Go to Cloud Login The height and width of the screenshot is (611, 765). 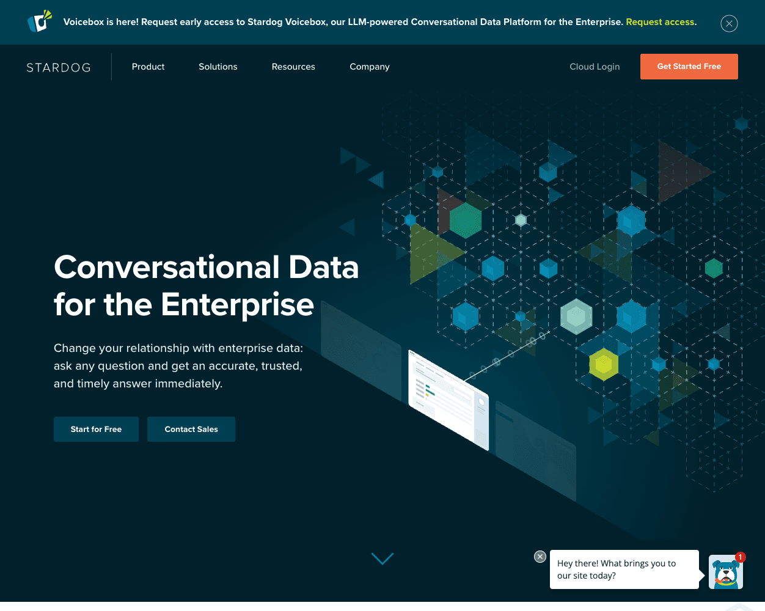click(x=595, y=67)
